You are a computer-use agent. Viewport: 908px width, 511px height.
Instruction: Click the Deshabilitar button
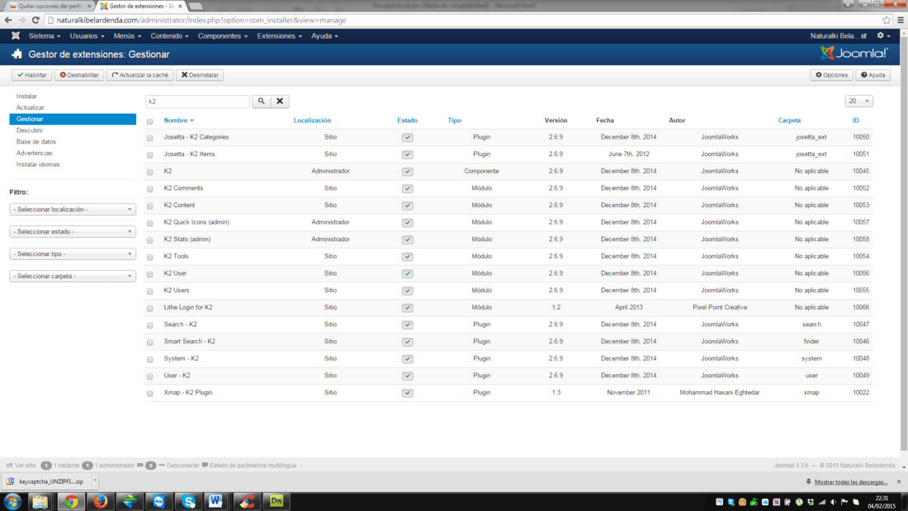(79, 75)
